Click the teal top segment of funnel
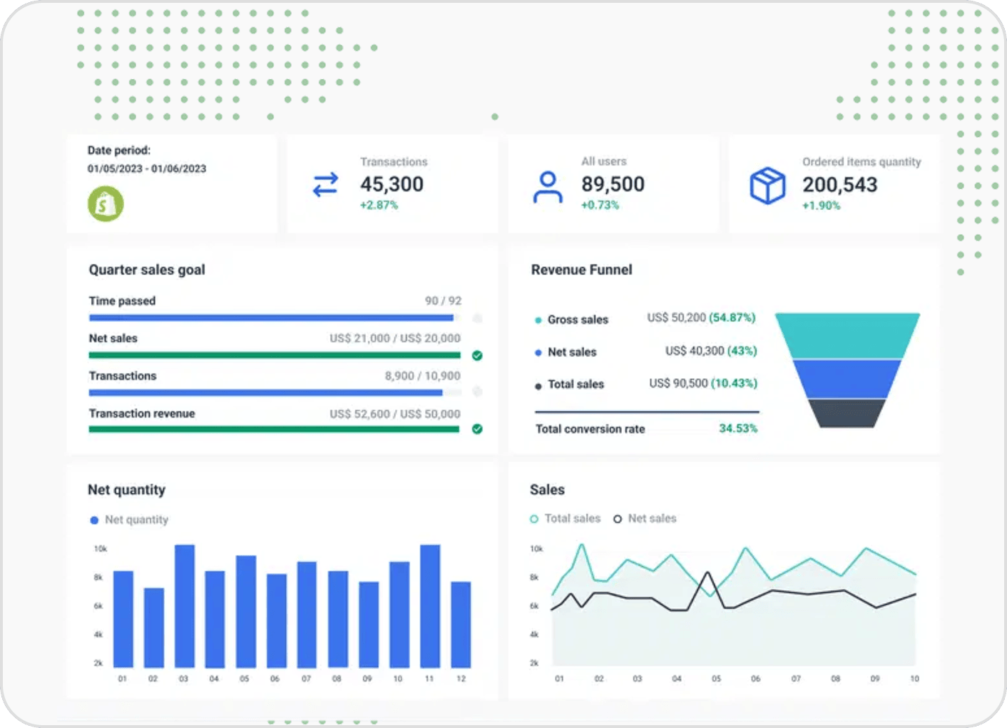Viewport: 1007px width, 728px height. [847, 335]
